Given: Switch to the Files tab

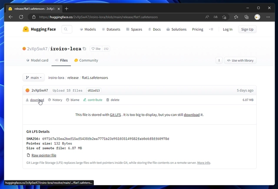Looking at the screenshot, I should pos(61,61).
